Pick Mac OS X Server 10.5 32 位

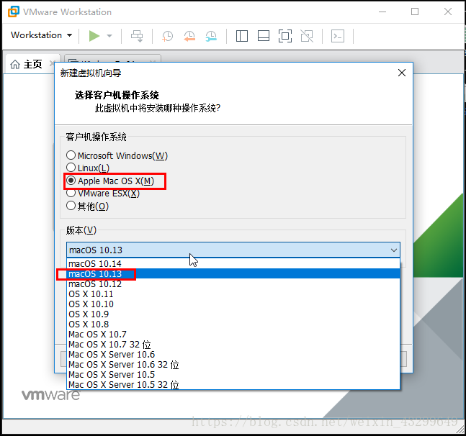point(233,385)
